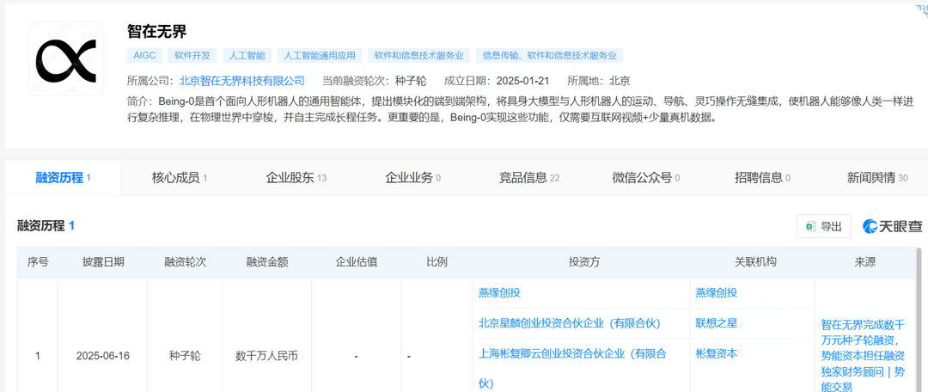Switch to the 竞品信息 tab
The height and width of the screenshot is (392, 928).
coord(529,178)
